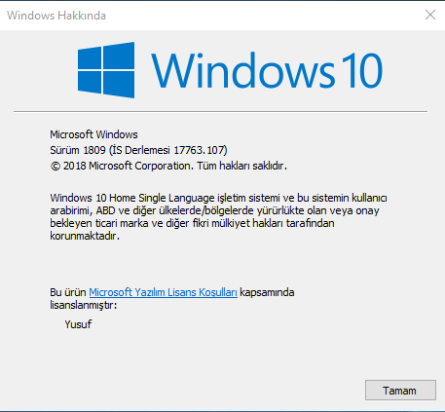Close the Windows Hakkında dialog
This screenshot has height=412, width=445.
coord(430,15)
